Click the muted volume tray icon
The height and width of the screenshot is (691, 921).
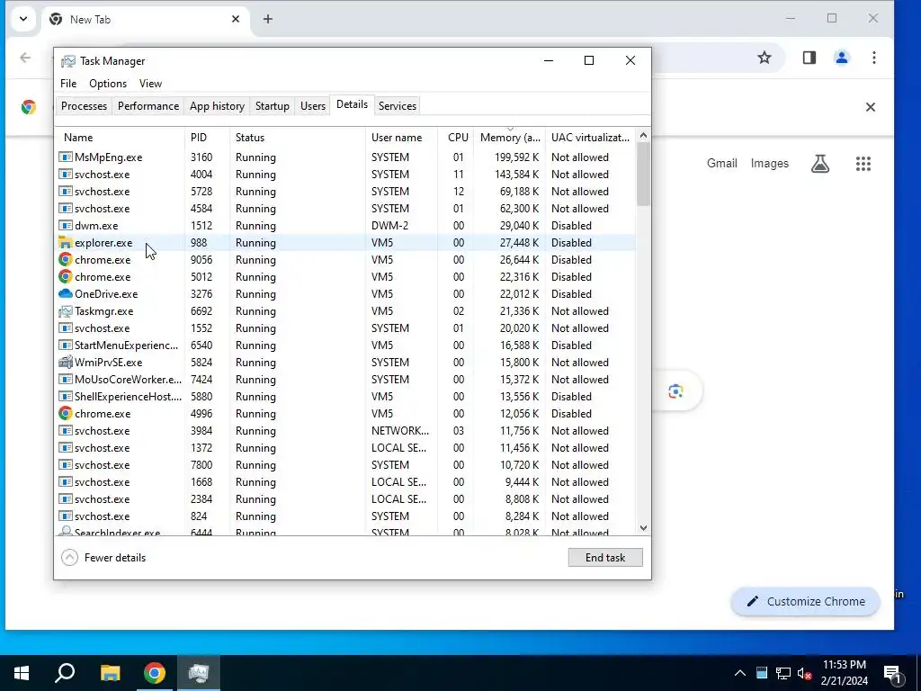click(805, 674)
